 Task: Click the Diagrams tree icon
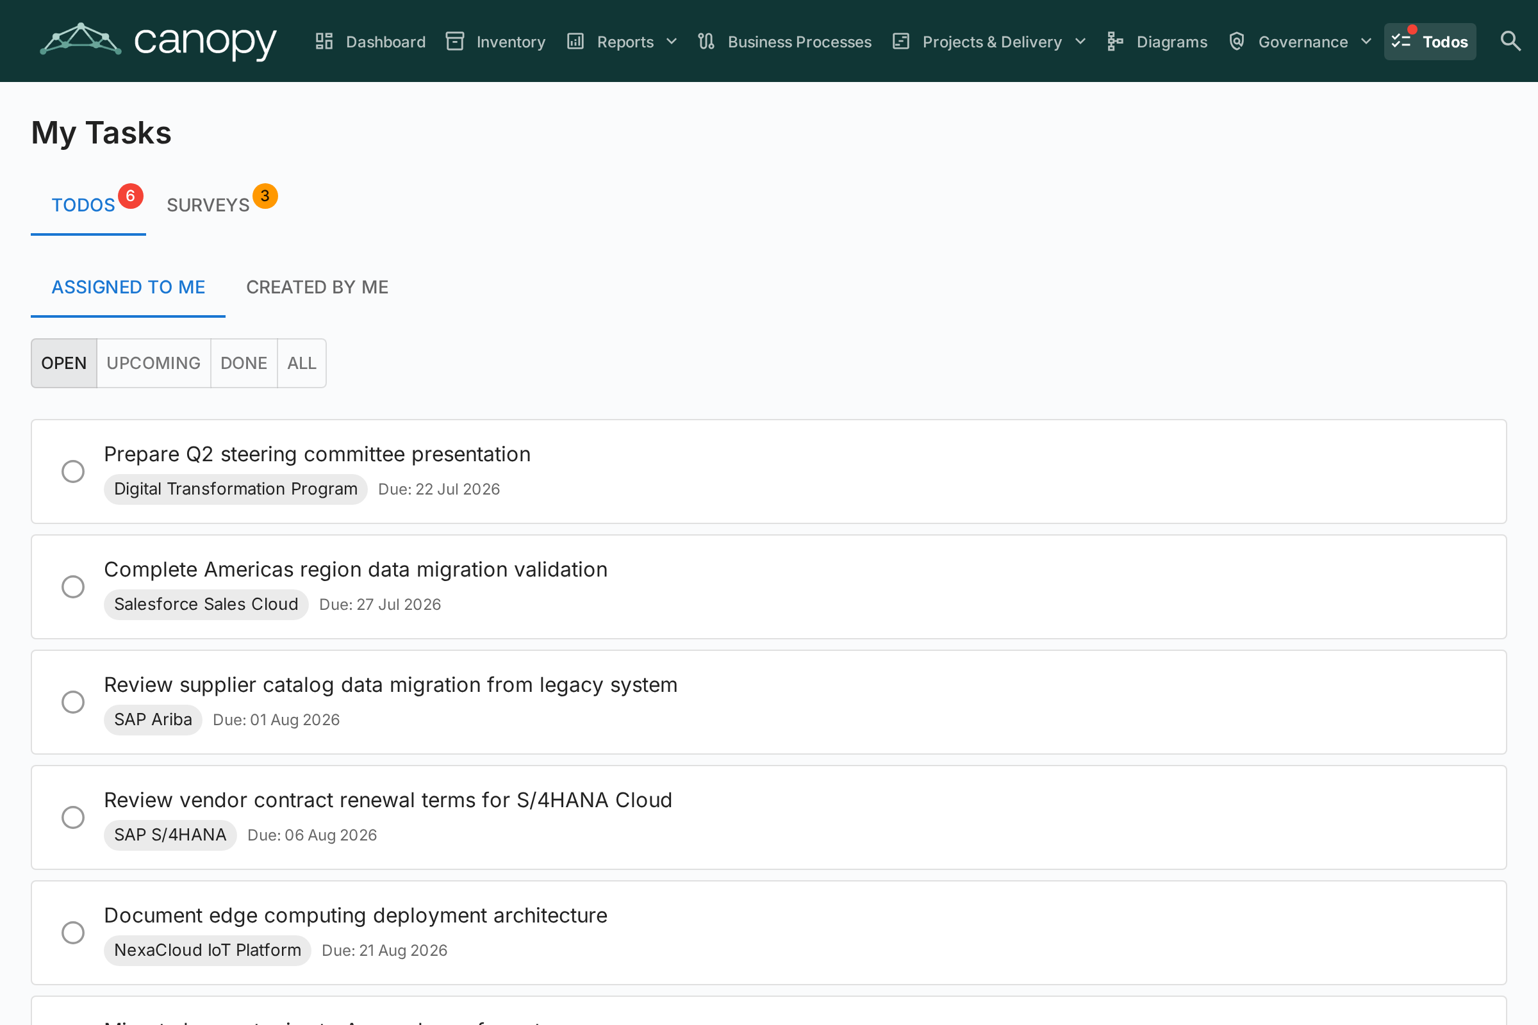(x=1116, y=42)
